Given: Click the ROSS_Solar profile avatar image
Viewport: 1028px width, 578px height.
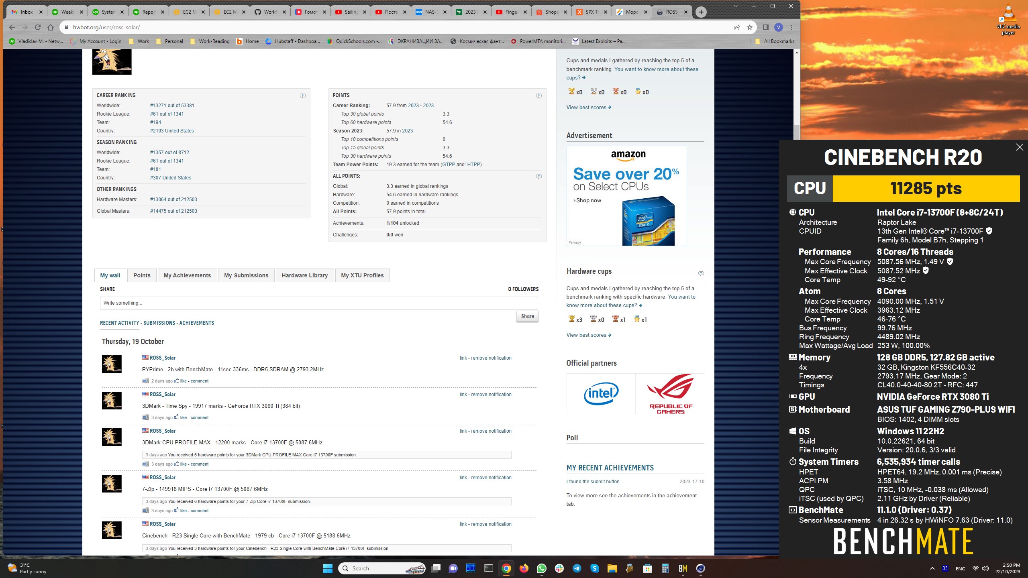Looking at the screenshot, I should click(112, 61).
